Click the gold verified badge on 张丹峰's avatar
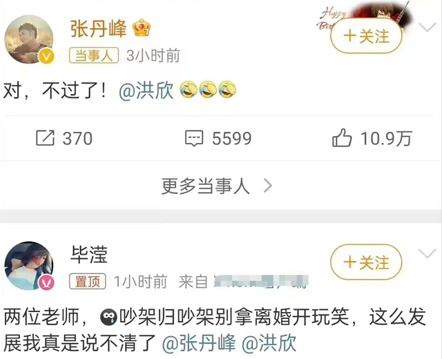The width and height of the screenshot is (442, 359). point(46,57)
